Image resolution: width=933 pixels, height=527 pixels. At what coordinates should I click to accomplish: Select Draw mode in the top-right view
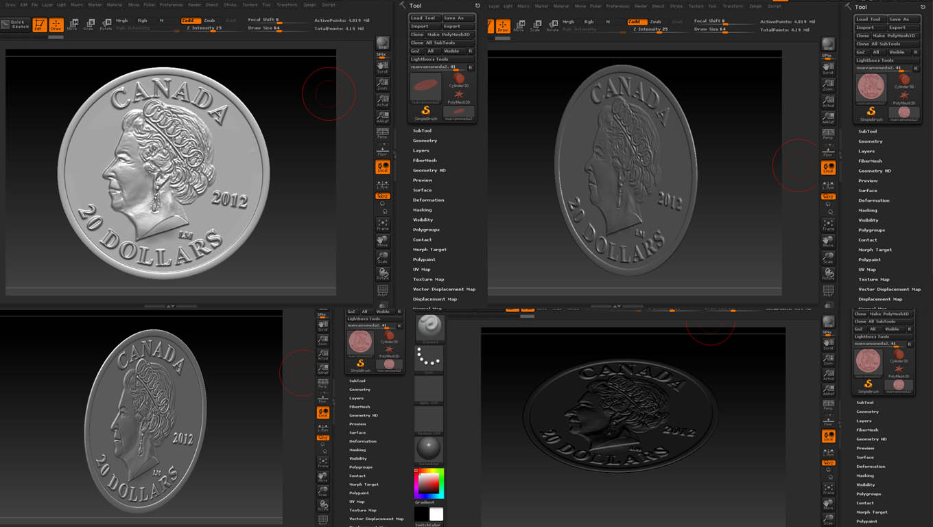(x=503, y=26)
